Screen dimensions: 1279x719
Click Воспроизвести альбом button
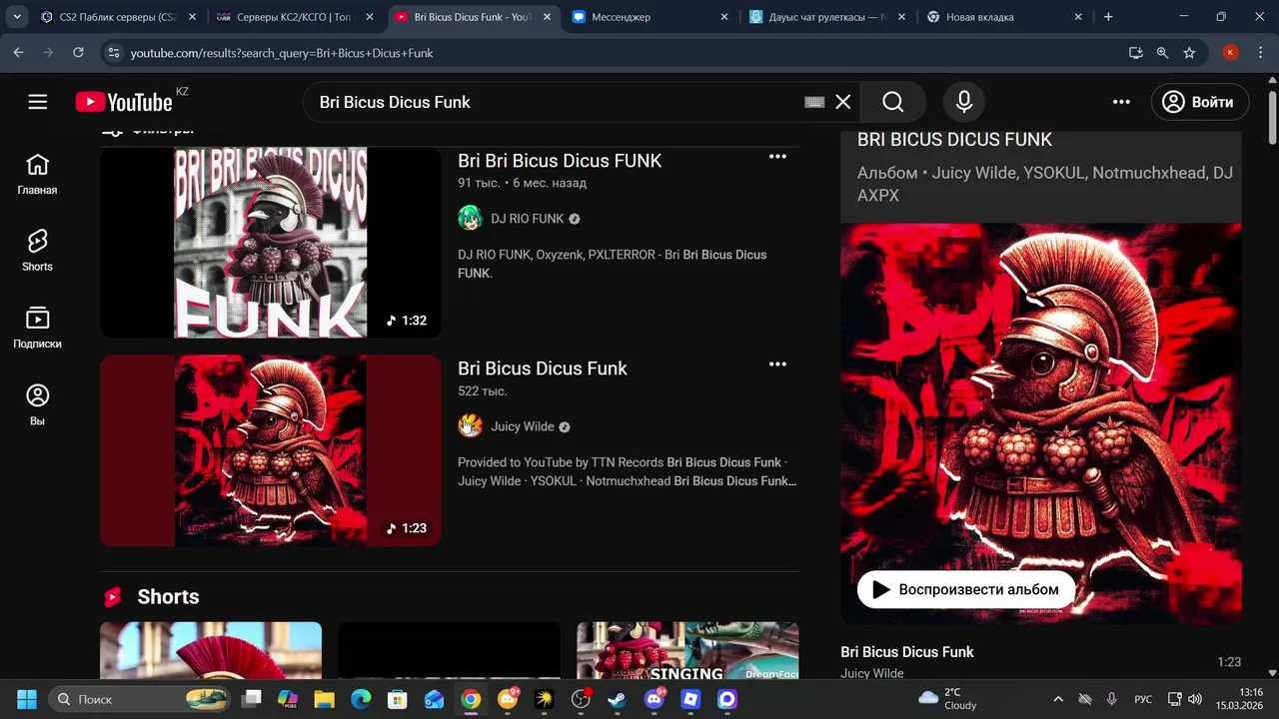[x=965, y=589]
